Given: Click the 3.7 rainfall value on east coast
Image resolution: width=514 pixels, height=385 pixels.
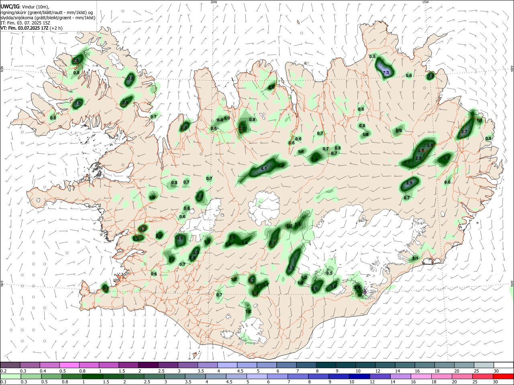Looking at the screenshot, I should tap(465, 132).
